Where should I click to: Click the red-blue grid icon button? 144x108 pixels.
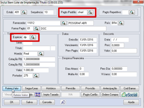[38, 95]
